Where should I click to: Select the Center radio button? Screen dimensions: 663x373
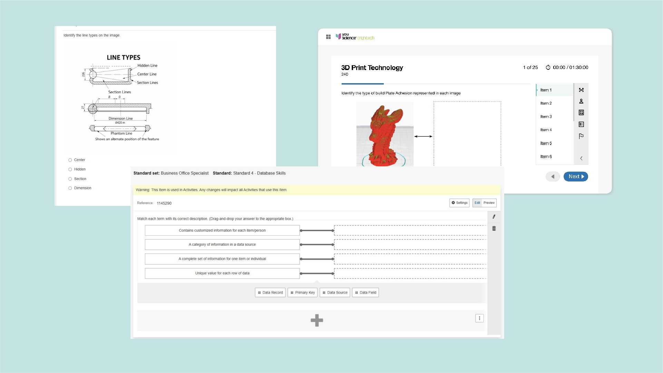pos(70,160)
